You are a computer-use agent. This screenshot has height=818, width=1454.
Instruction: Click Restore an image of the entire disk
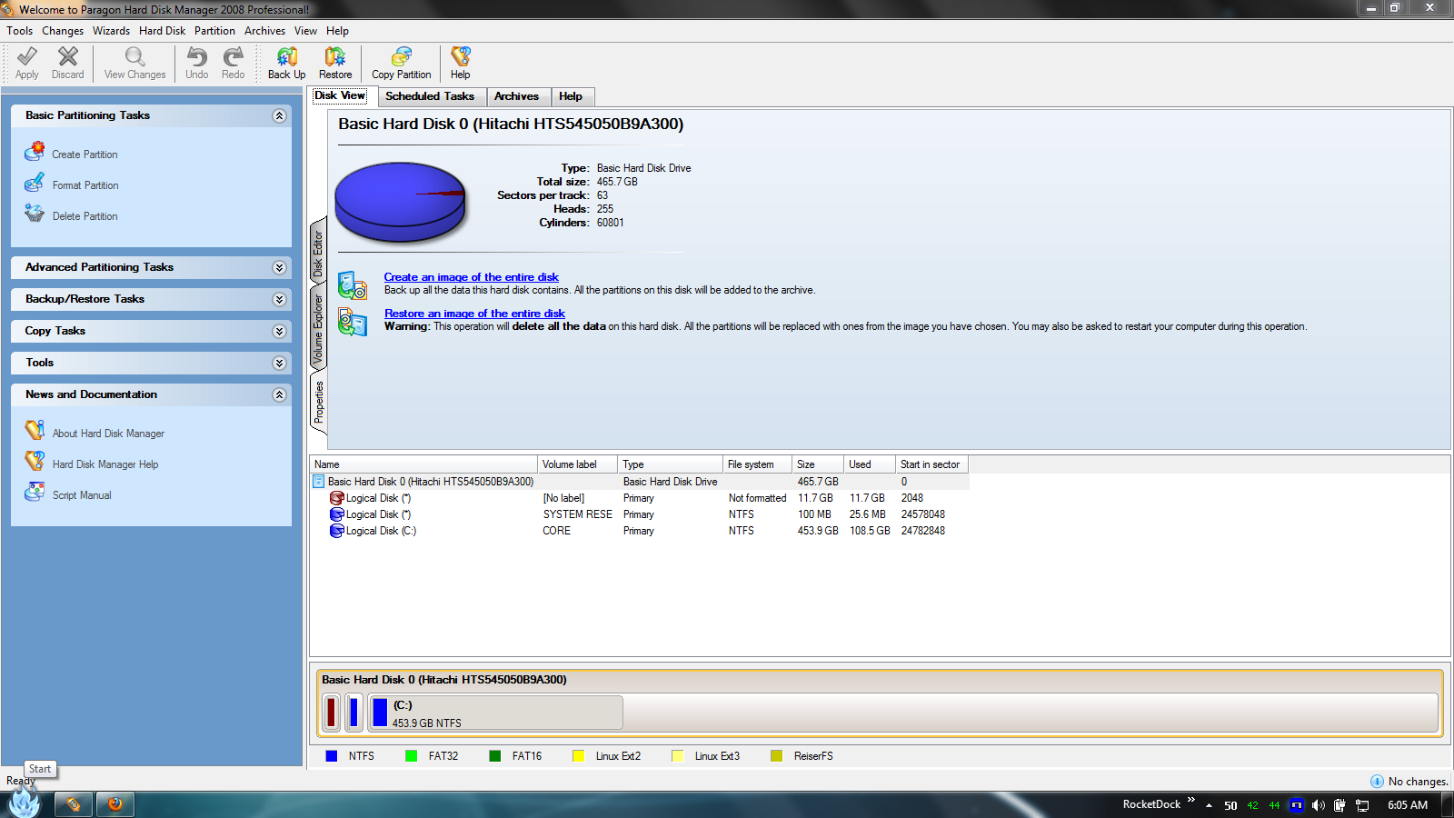click(x=474, y=314)
